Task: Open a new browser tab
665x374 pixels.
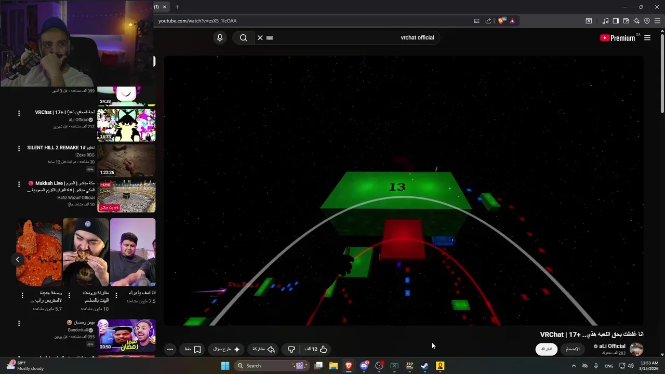Action: click(x=177, y=7)
